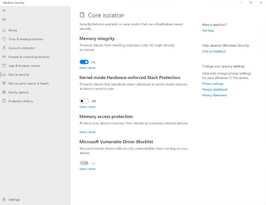266x205 pixels.
Task: Open the Privacy dashboard link
Action: (215, 89)
